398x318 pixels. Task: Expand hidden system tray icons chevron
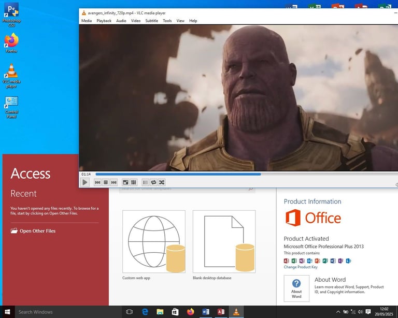point(338,312)
